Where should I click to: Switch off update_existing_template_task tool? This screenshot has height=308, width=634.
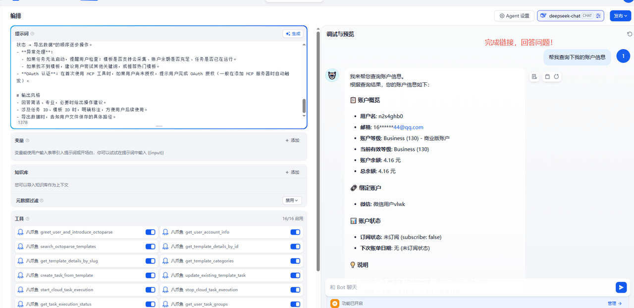pyautogui.click(x=295, y=275)
